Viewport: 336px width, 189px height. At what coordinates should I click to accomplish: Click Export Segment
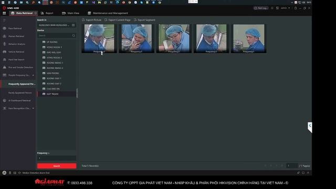pos(144,20)
